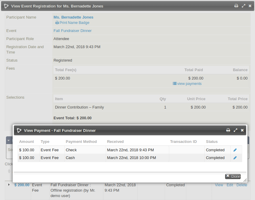The image size is (255, 200).
Task: Open Ms. Bernadette Jones participant record
Action: coord(73,17)
